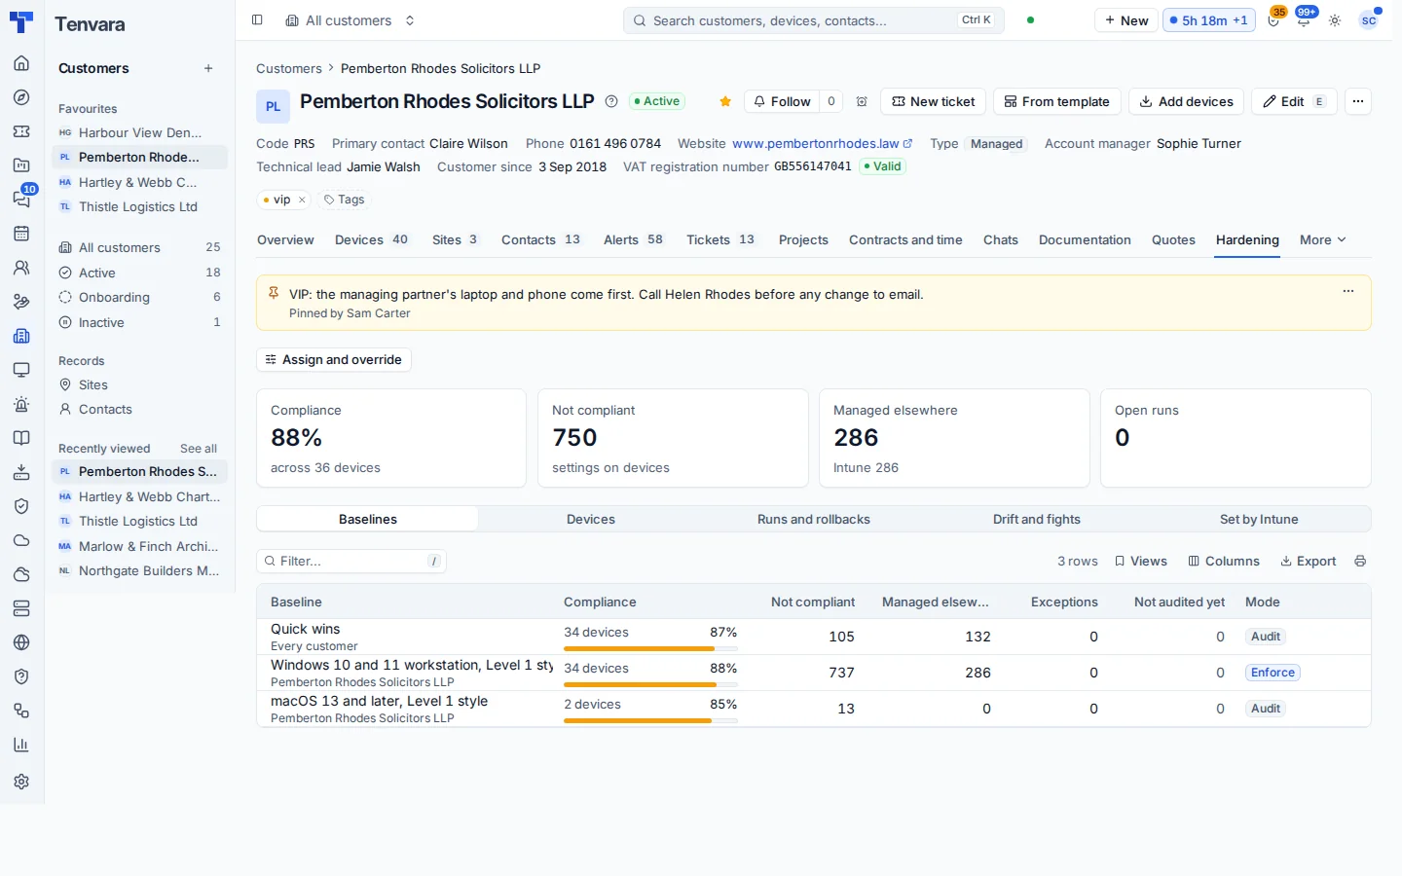Click the plus icon beside Customers heading
This screenshot has height=876, width=1402.
click(x=208, y=68)
